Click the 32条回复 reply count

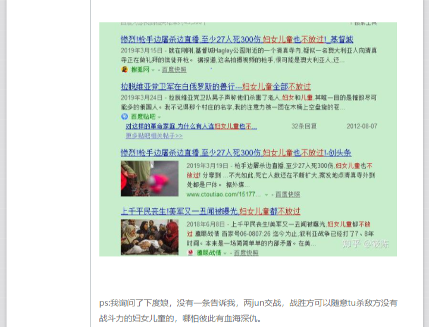pos(304,126)
